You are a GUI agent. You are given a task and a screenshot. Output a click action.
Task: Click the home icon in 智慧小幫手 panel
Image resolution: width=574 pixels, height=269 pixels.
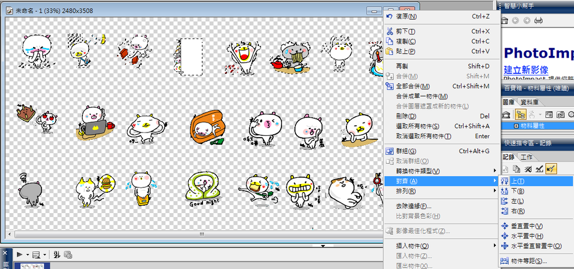click(x=504, y=21)
